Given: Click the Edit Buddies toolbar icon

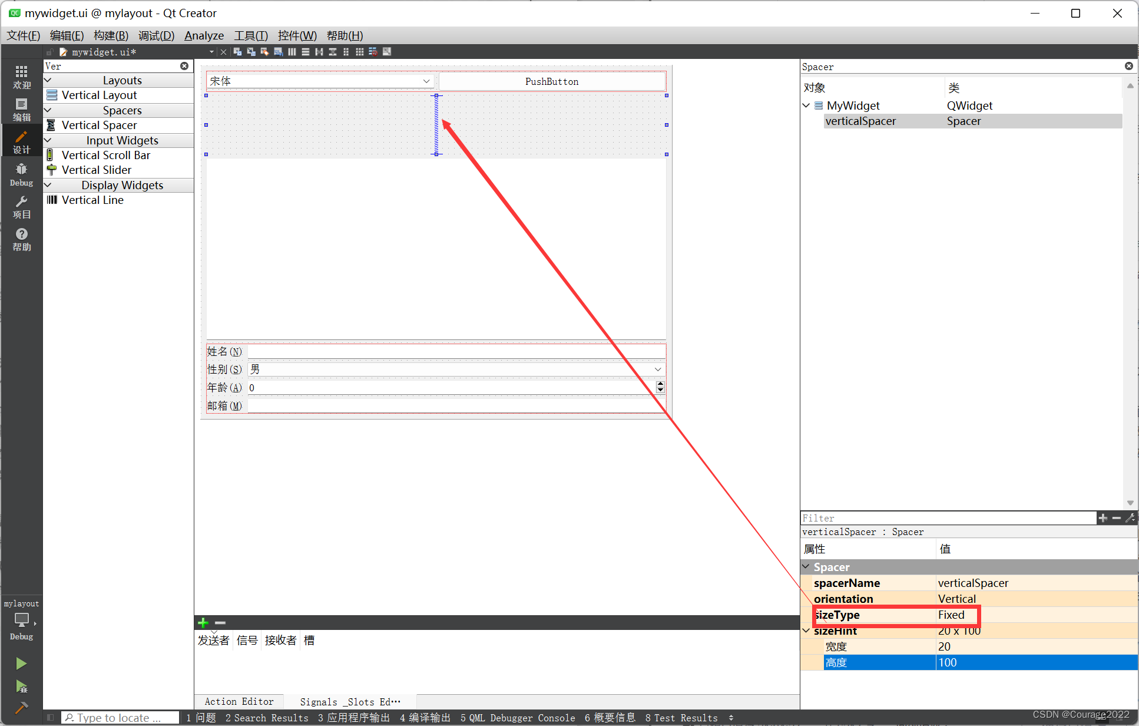Looking at the screenshot, I should click(265, 52).
